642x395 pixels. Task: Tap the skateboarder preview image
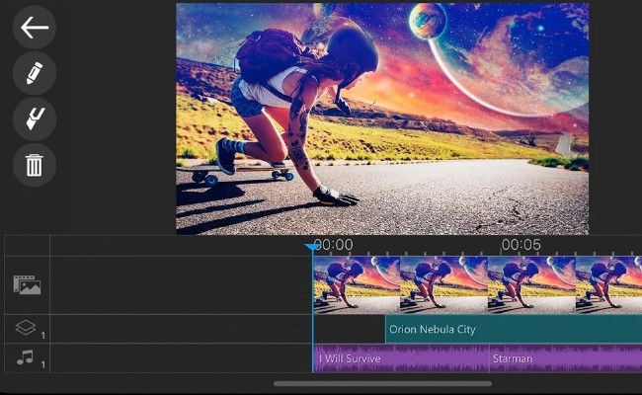(x=382, y=118)
